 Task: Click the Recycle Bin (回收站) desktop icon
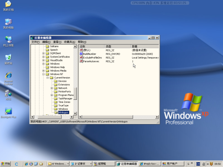point(8,58)
